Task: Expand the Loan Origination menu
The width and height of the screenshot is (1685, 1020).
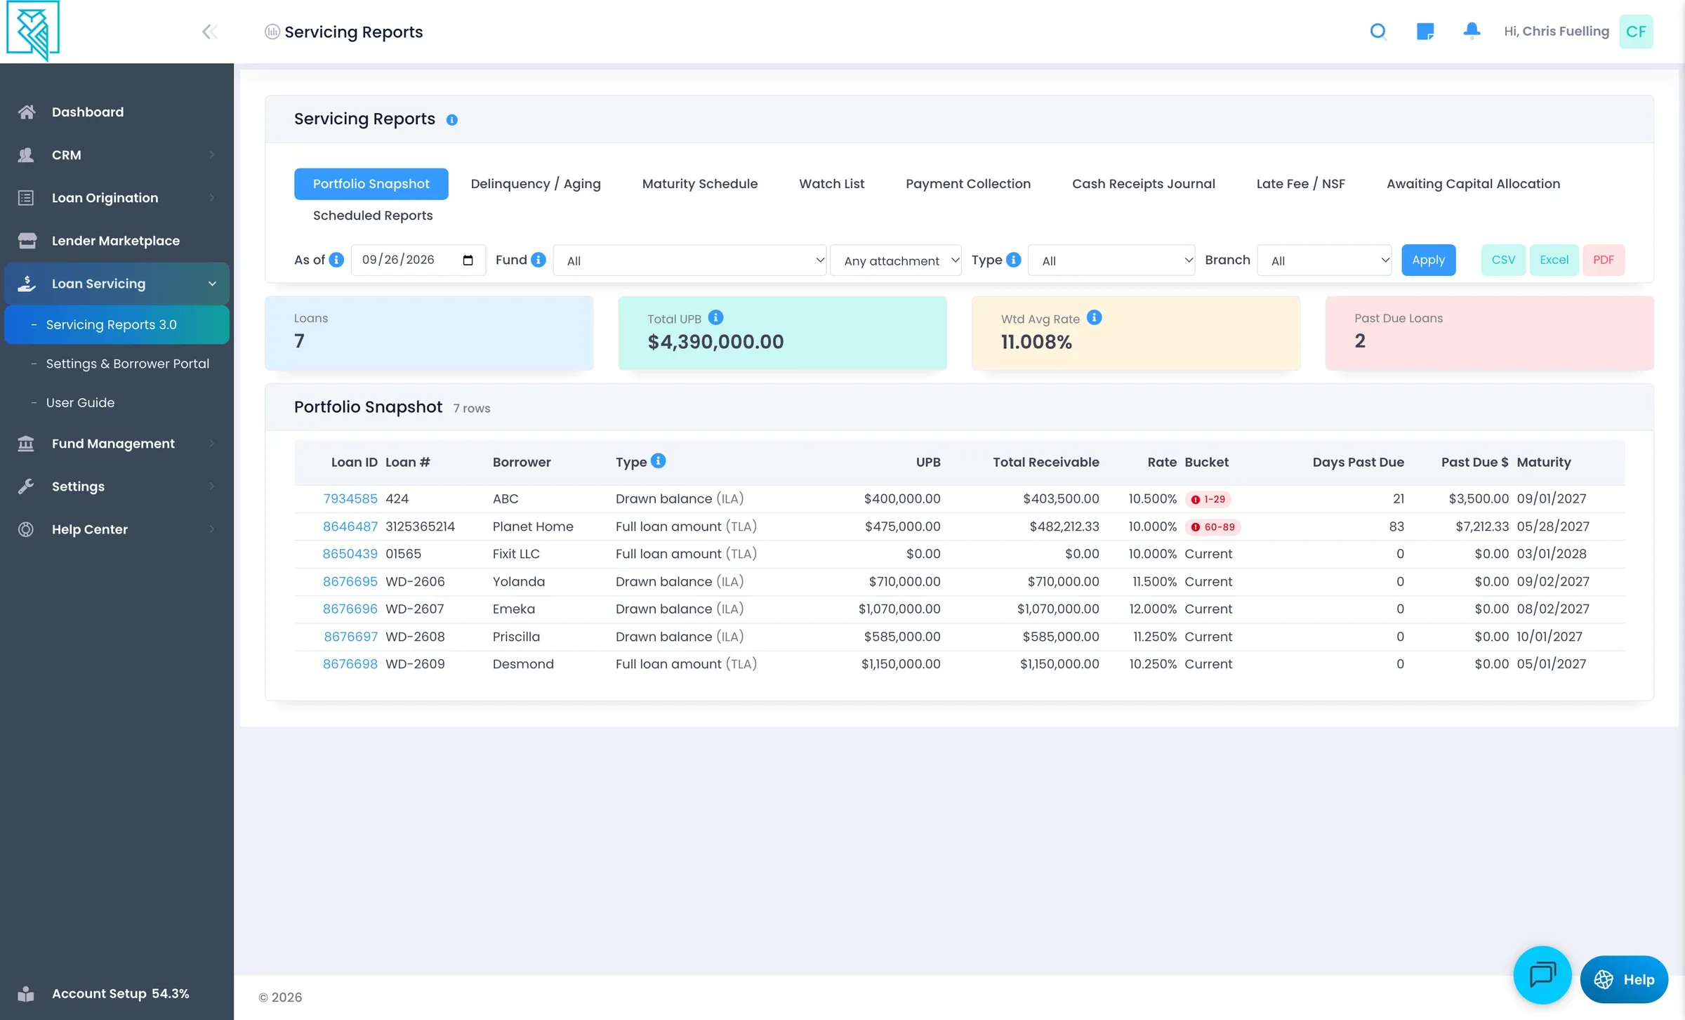Action: (117, 198)
